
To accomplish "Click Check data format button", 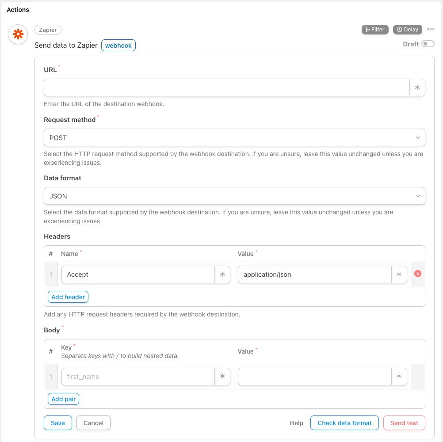I will pos(344,423).
